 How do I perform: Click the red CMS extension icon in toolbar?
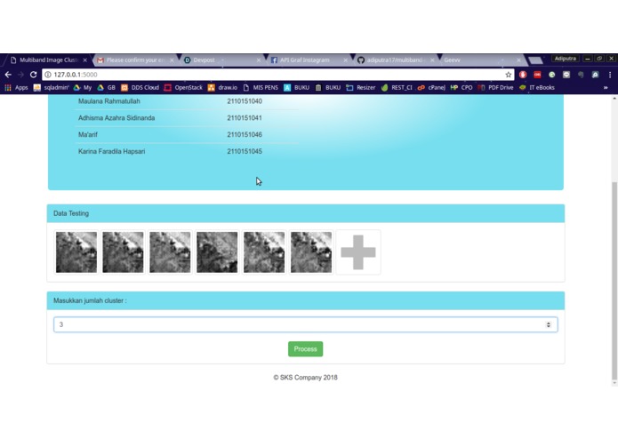point(537,75)
